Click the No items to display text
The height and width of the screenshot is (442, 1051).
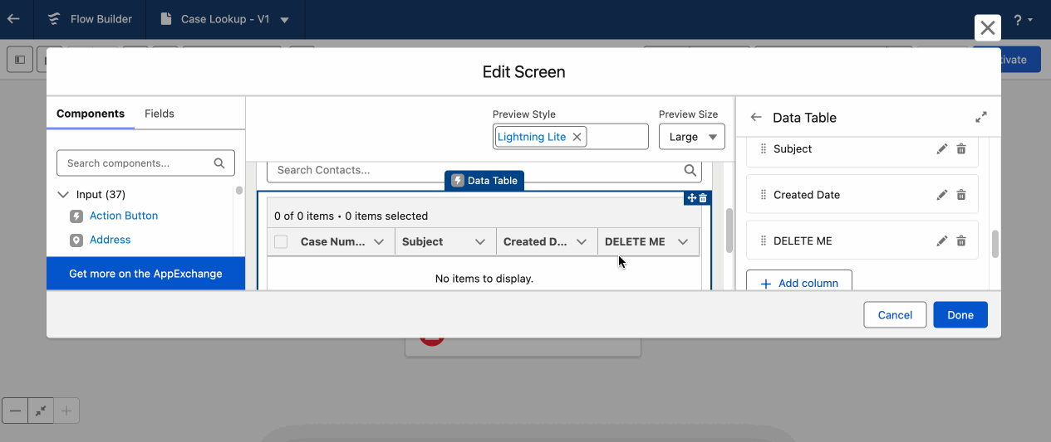[x=484, y=279]
